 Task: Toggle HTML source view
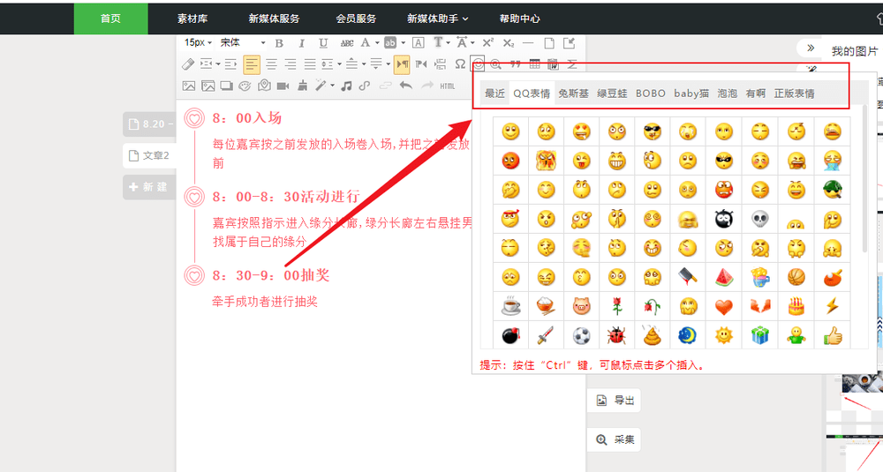coord(448,86)
